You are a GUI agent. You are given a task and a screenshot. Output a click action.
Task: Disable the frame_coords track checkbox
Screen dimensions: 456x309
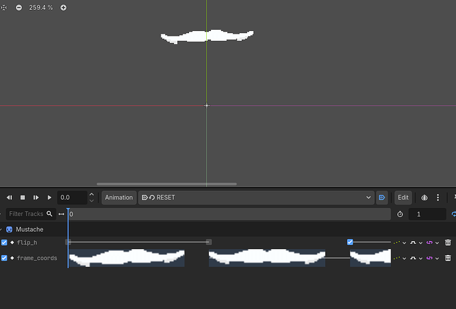point(4,258)
